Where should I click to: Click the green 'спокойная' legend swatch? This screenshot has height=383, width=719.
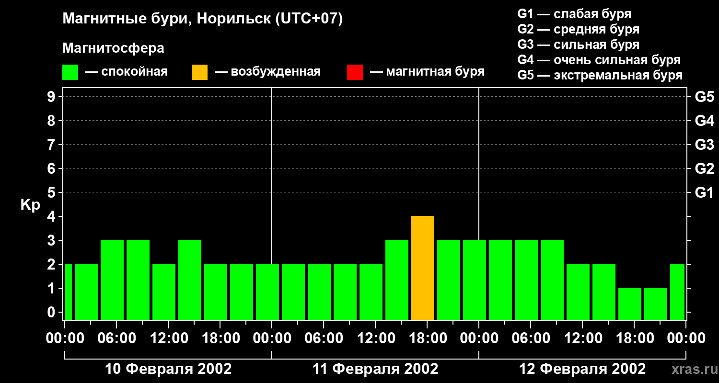[70, 72]
